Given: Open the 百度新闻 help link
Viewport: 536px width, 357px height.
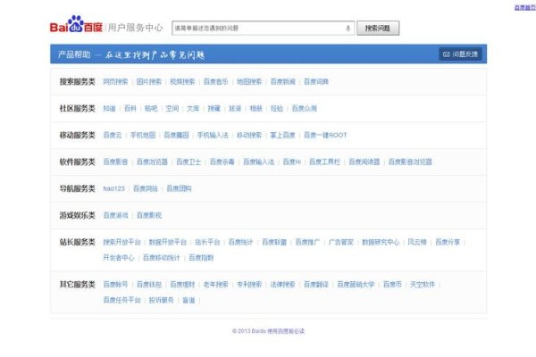Looking at the screenshot, I should point(282,81).
